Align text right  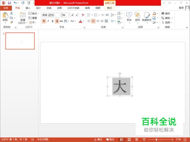pyautogui.click(x=98, y=21)
